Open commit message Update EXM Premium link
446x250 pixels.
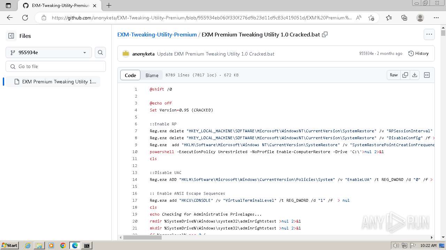(x=216, y=54)
